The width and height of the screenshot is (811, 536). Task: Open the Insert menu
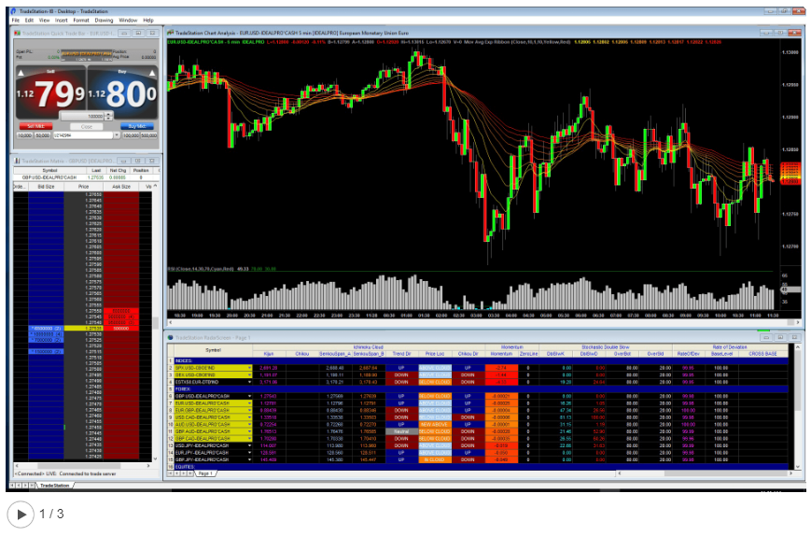61,21
